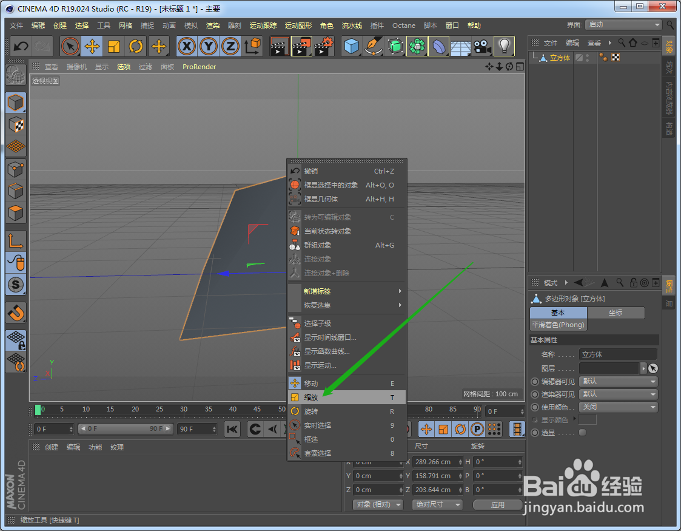Toggle the Viewport Solo S icon

pos(16,285)
